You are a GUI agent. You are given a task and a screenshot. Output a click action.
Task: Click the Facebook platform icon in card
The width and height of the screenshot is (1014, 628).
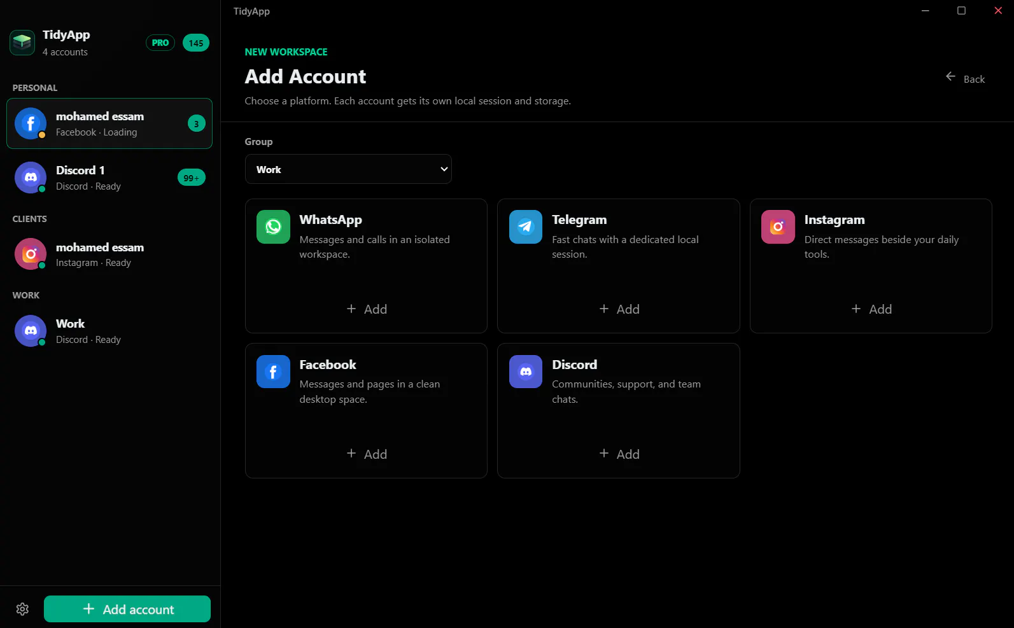click(x=273, y=372)
